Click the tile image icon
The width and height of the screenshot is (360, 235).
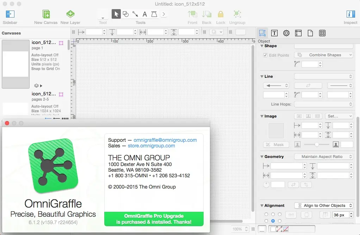pos(317,116)
